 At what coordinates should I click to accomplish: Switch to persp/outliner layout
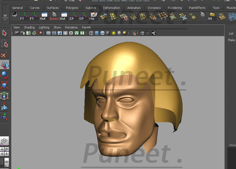[x=5, y=162]
